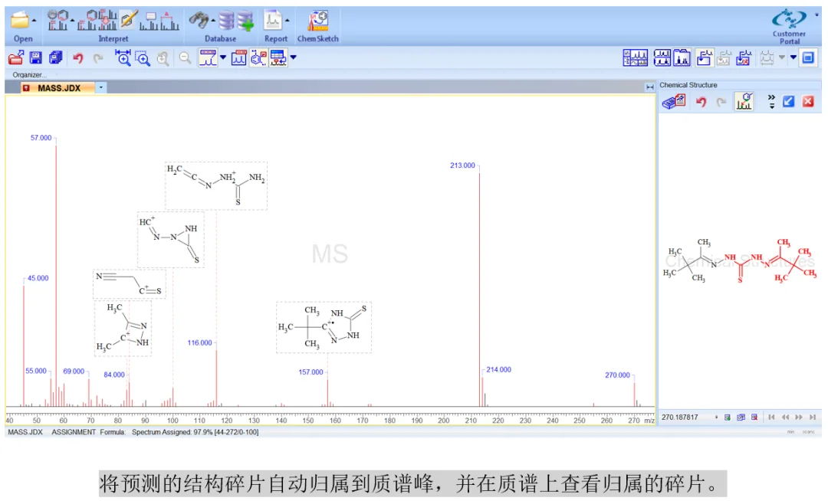Toggle the assignment table view button
The image size is (828, 501).
coord(278,57)
